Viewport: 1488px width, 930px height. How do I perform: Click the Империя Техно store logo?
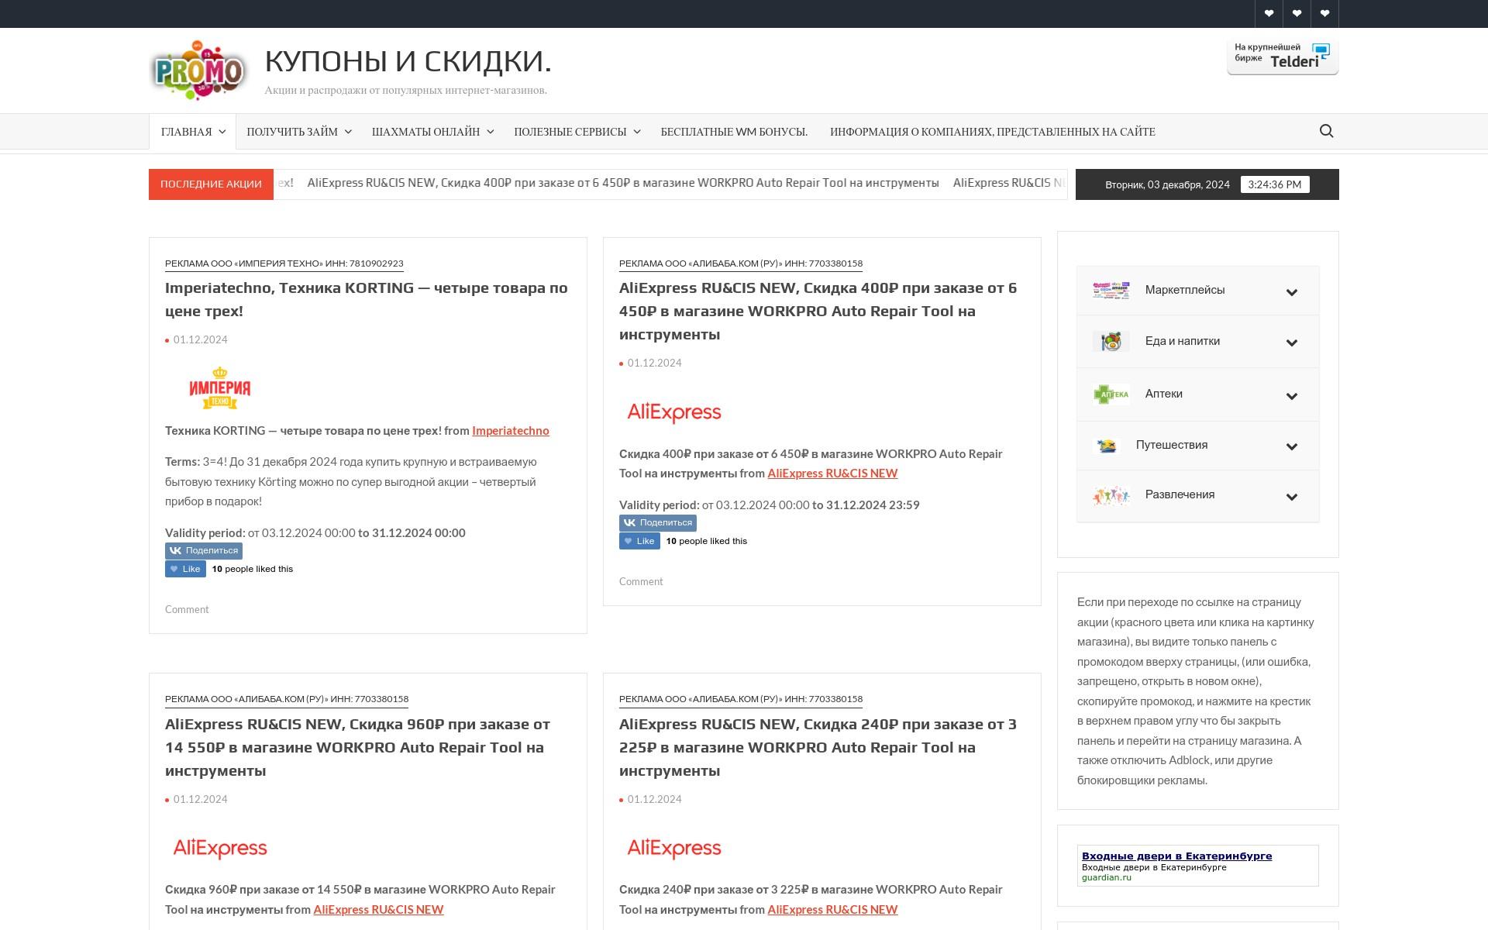pos(220,388)
